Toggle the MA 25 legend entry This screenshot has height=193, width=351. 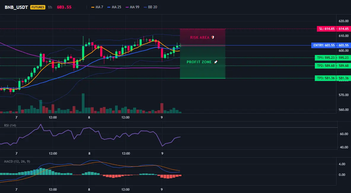pyautogui.click(x=114, y=7)
